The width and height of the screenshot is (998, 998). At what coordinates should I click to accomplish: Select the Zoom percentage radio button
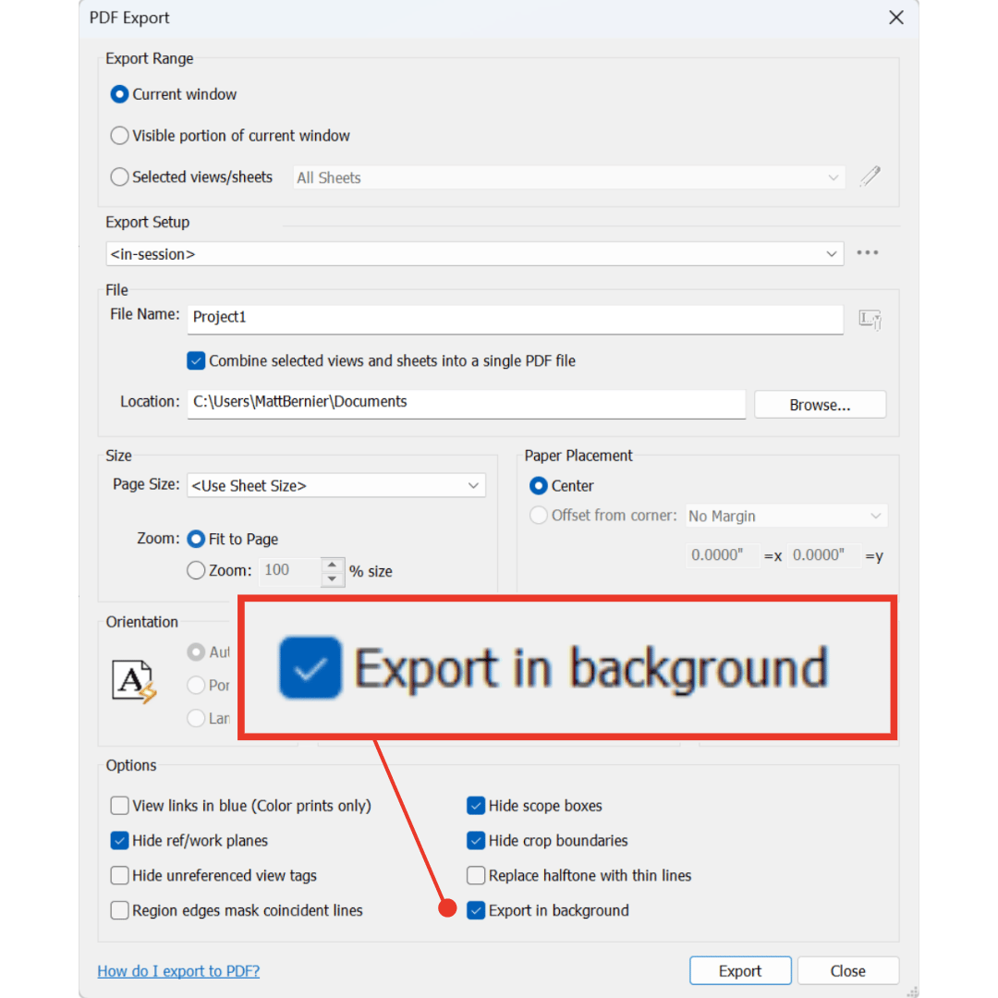(196, 571)
